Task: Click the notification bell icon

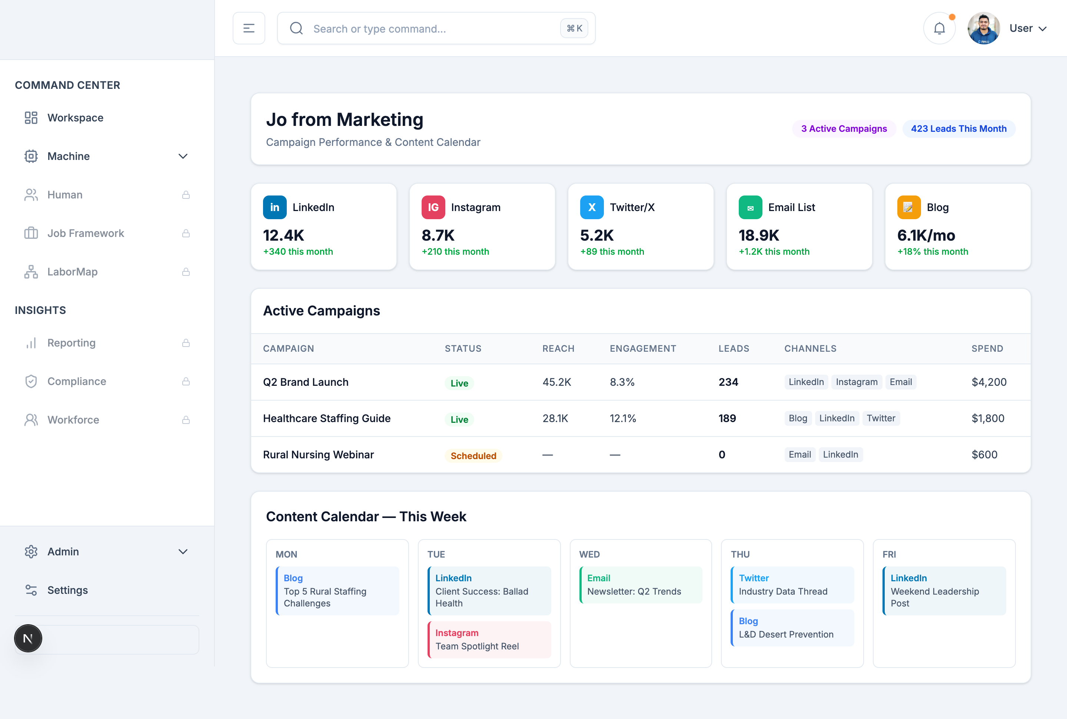Action: pyautogui.click(x=939, y=29)
